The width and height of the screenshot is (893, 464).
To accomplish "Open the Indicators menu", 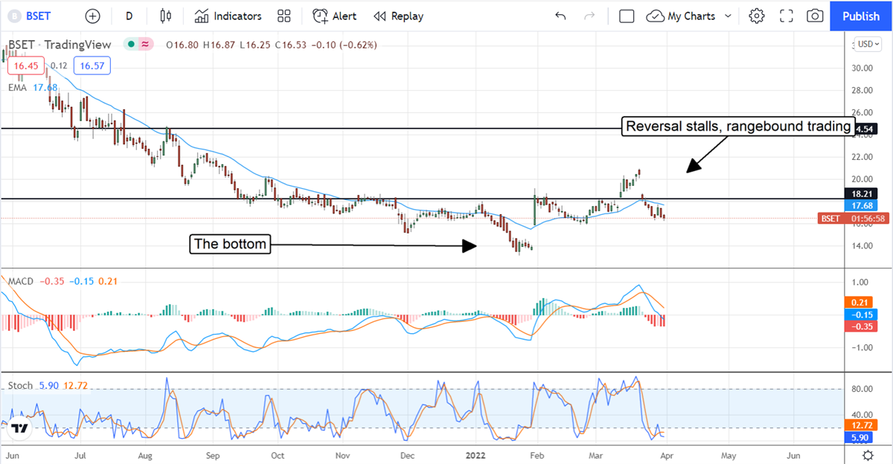I will point(228,16).
